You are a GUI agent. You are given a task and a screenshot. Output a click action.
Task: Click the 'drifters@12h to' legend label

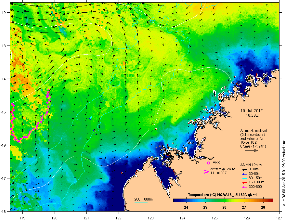point(223,169)
